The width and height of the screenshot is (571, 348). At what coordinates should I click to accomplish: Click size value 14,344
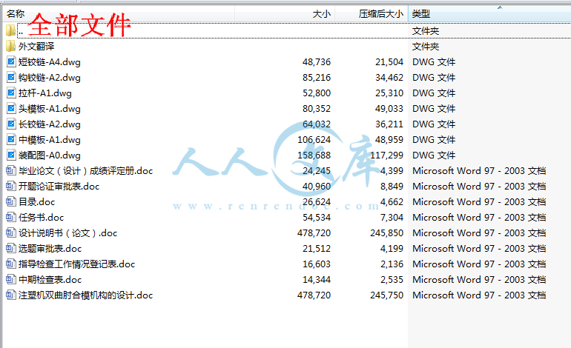pos(317,280)
